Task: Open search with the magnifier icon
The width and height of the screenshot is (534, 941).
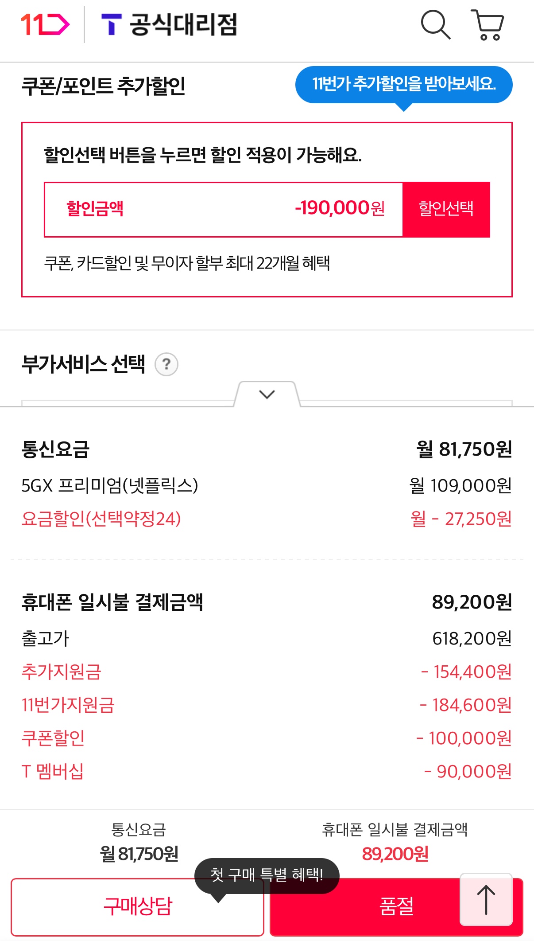Action: 435,24
